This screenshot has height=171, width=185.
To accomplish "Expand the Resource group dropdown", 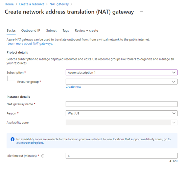I will pyautogui.click(x=121, y=82).
